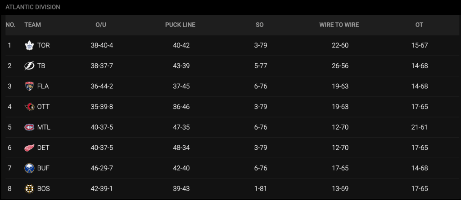Click the Ottawa Senators logo
The height and width of the screenshot is (200, 461).
click(29, 107)
